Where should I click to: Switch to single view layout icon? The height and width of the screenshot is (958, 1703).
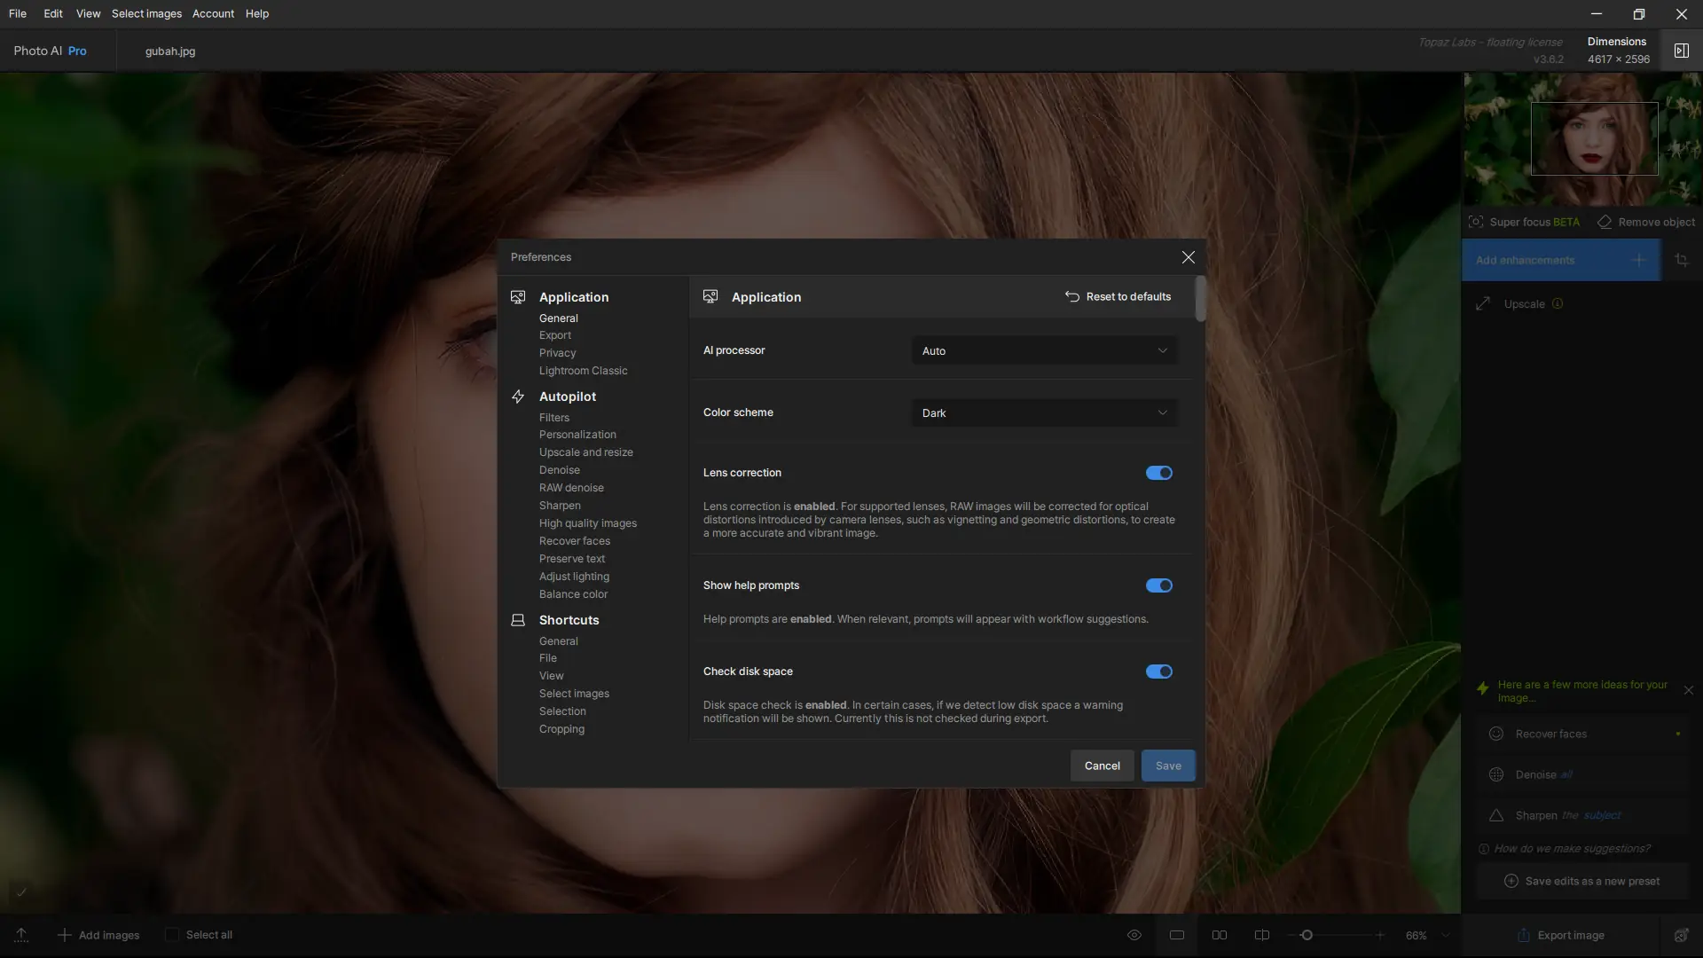pyautogui.click(x=1177, y=935)
